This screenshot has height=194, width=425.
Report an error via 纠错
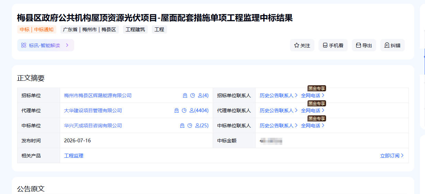tap(392, 45)
